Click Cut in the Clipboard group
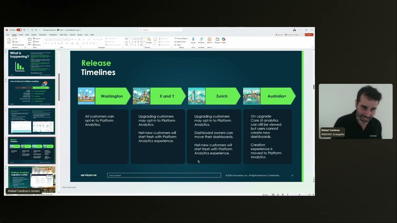The image size is (397, 223). tap(15, 39)
